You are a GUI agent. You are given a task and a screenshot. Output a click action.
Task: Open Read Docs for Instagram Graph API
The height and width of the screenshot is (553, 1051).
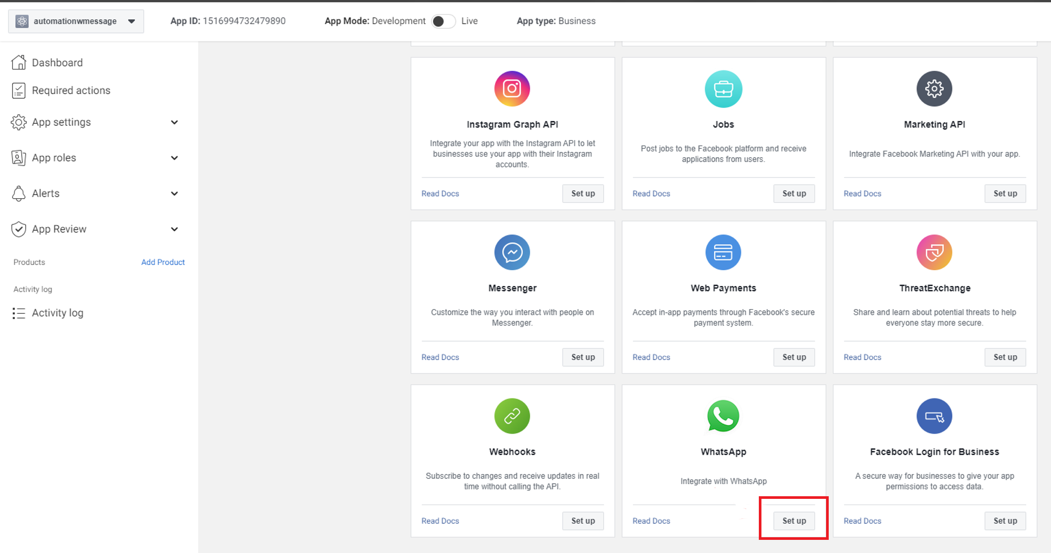coord(440,193)
